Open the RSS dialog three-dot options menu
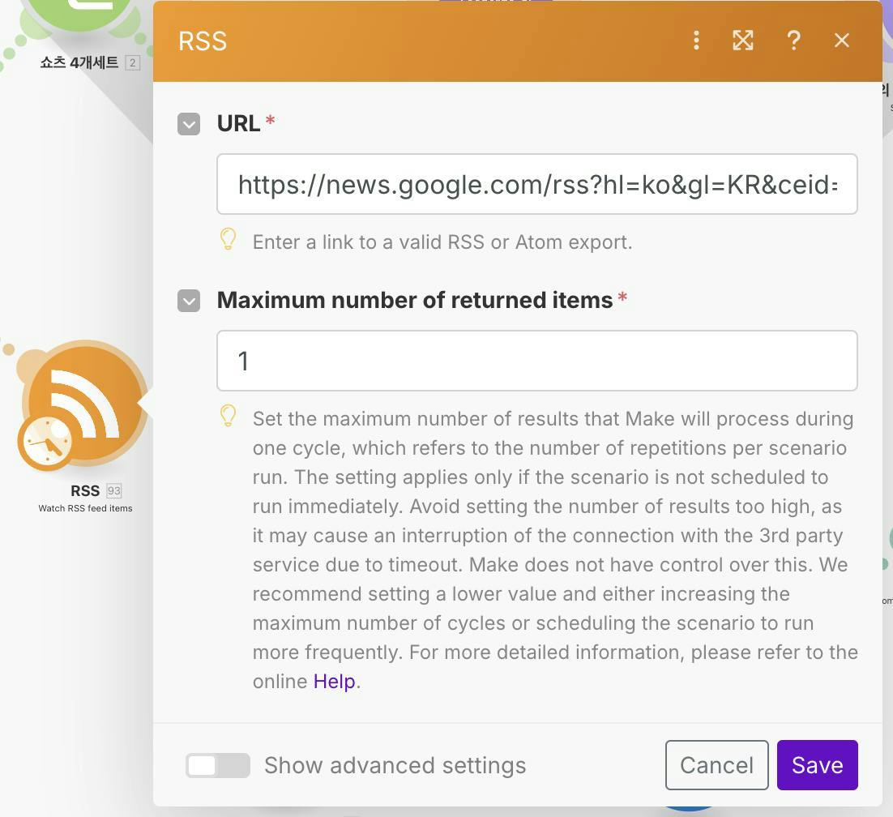 (696, 41)
